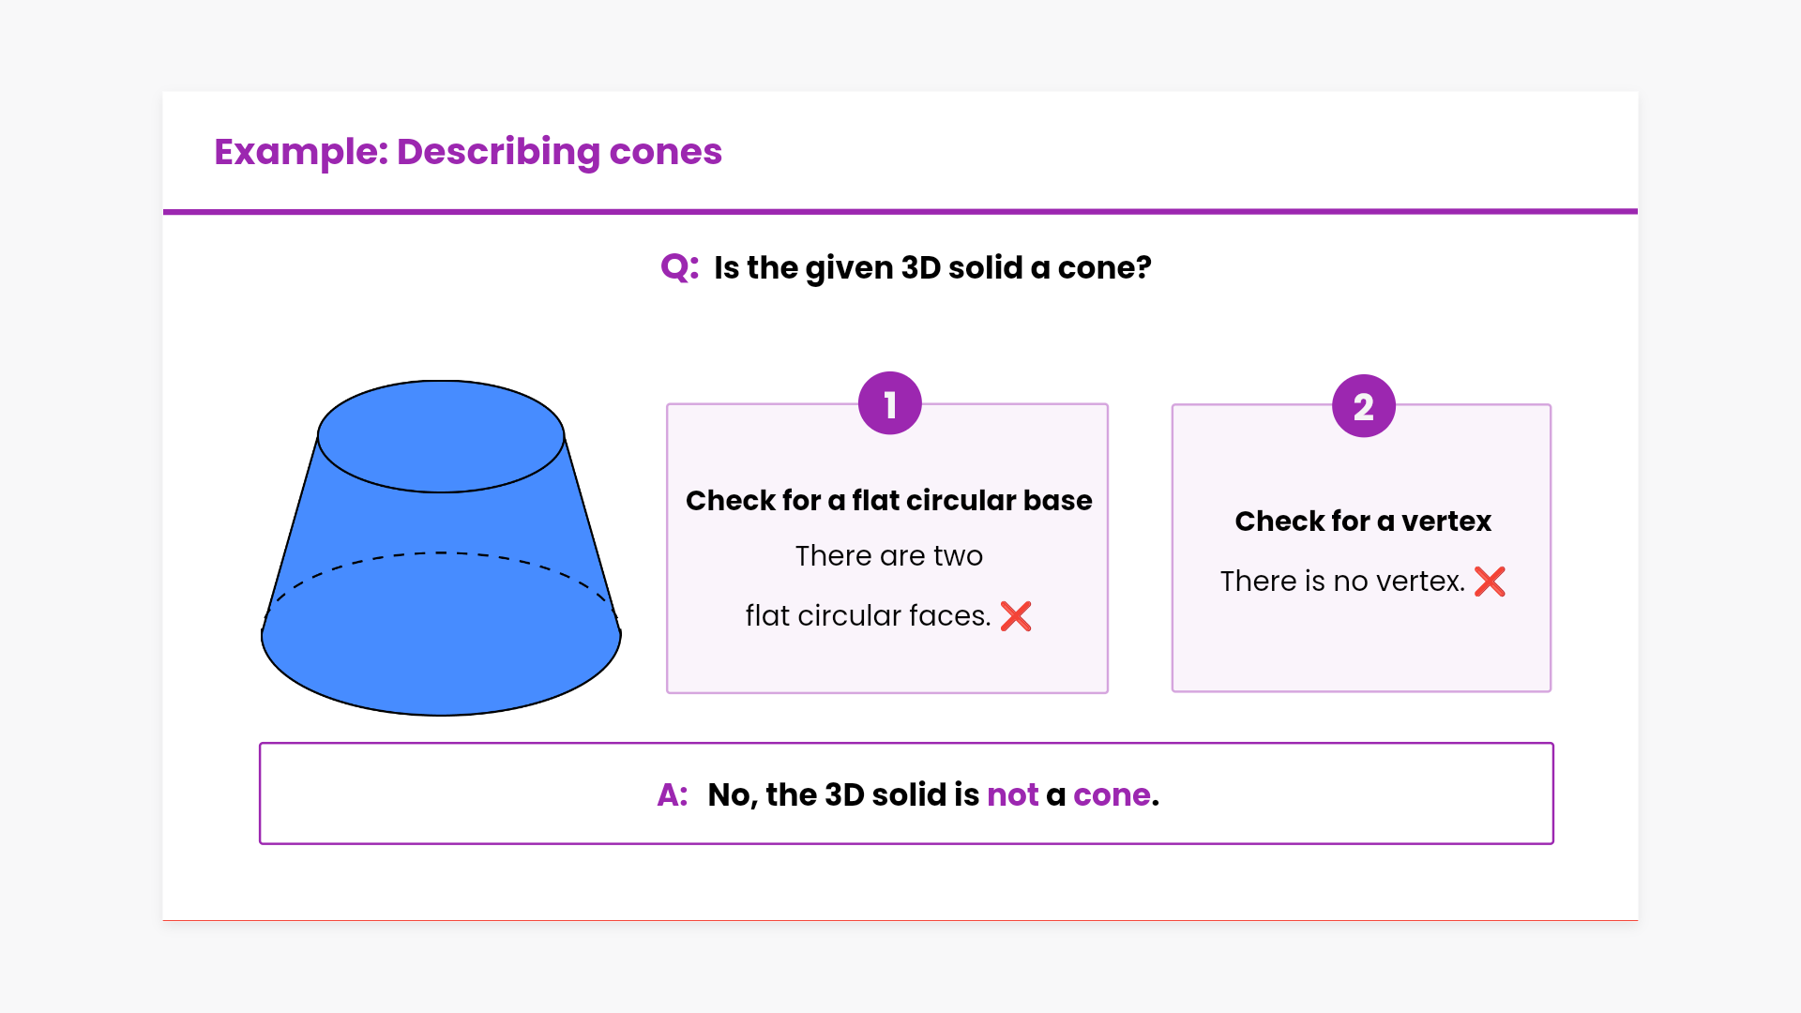Click the question 'Is the given 3D solid a cone?'
Viewport: 1801px width, 1013px height.
tap(932, 268)
